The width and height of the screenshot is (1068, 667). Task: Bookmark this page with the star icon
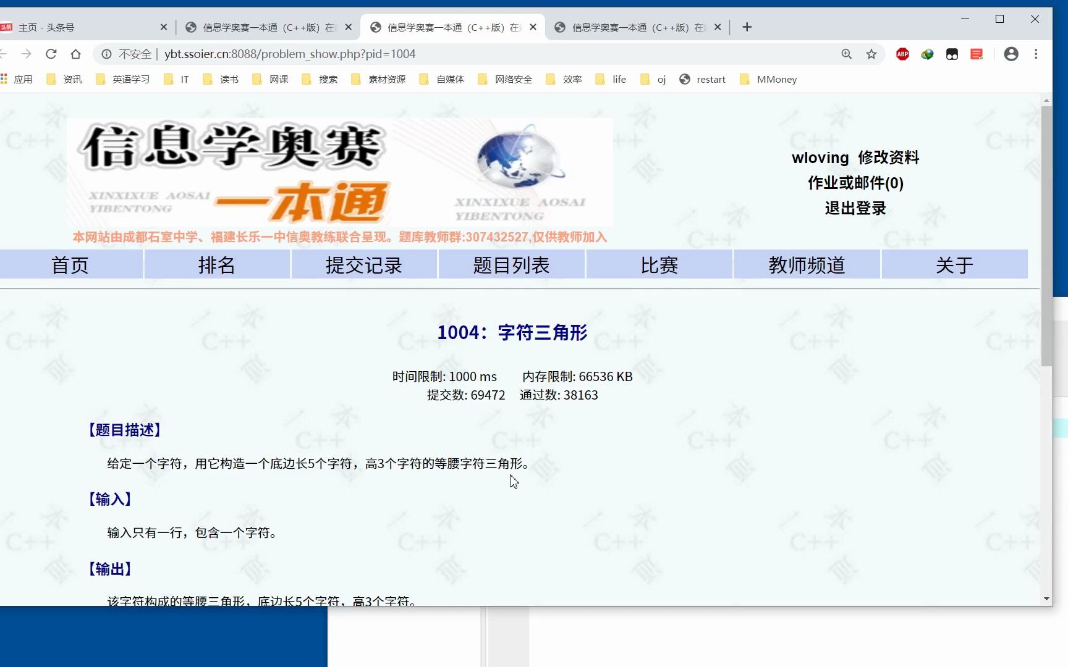click(871, 54)
